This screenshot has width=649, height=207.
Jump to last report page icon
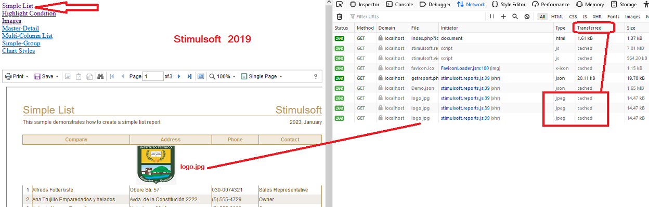(189, 76)
